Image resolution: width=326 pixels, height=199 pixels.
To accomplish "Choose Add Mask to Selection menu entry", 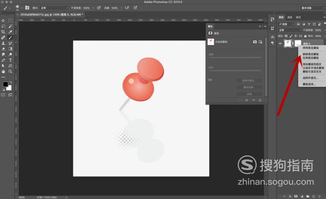I will (x=312, y=64).
